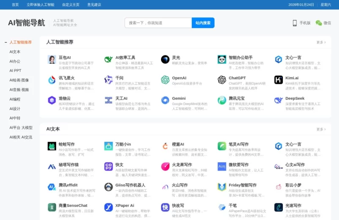
Task: Click the date 2026年01月24日
Action: [301, 5]
